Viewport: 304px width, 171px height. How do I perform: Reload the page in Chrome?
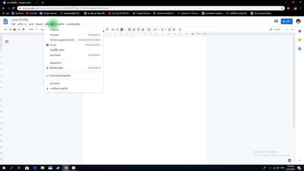(x=14, y=9)
